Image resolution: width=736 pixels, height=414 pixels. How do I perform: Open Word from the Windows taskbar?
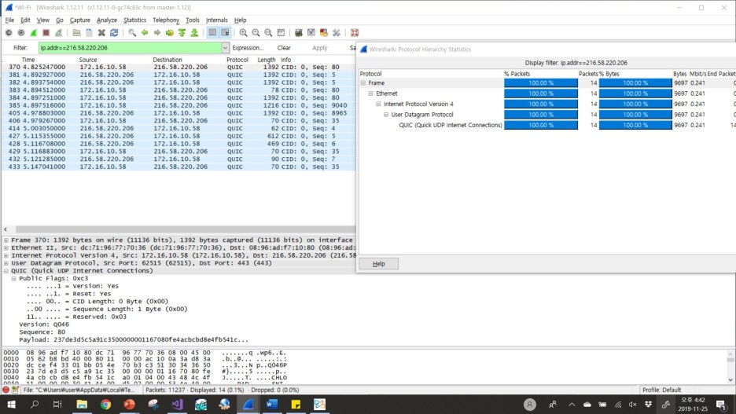[272, 404]
